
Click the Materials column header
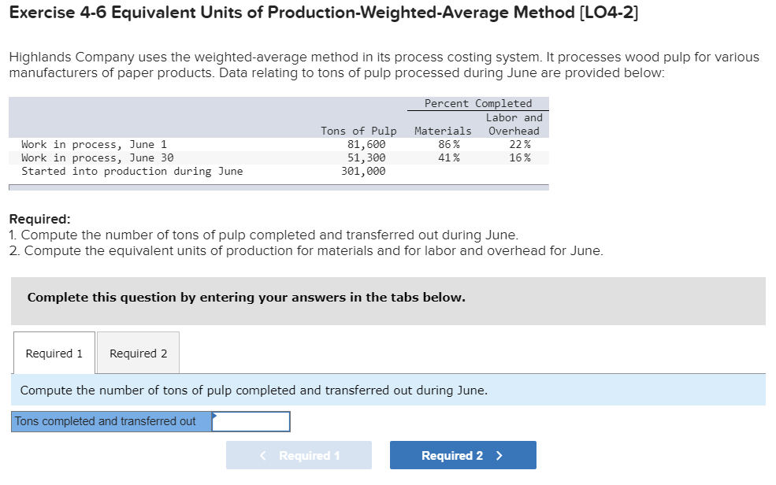(x=442, y=130)
